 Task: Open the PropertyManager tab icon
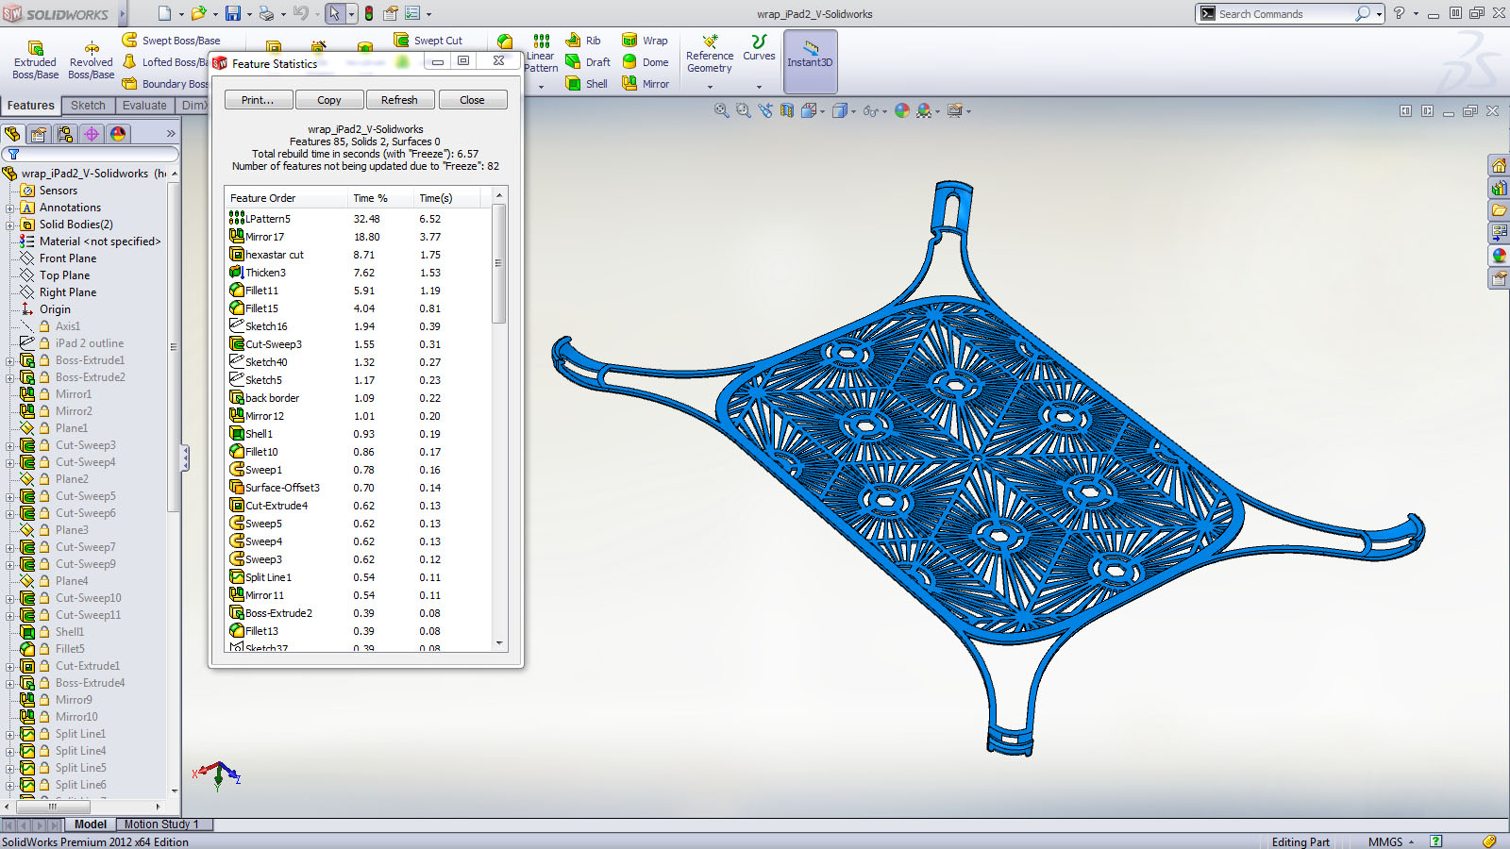(x=39, y=134)
